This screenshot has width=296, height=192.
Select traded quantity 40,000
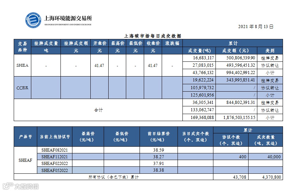tap(274, 157)
